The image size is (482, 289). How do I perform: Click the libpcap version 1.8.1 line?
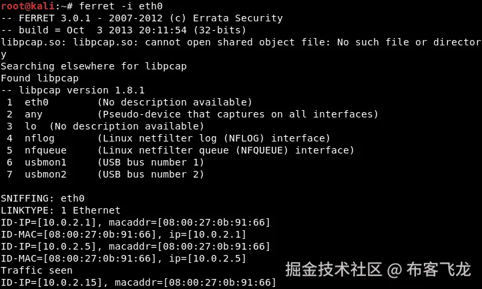[x=73, y=90]
